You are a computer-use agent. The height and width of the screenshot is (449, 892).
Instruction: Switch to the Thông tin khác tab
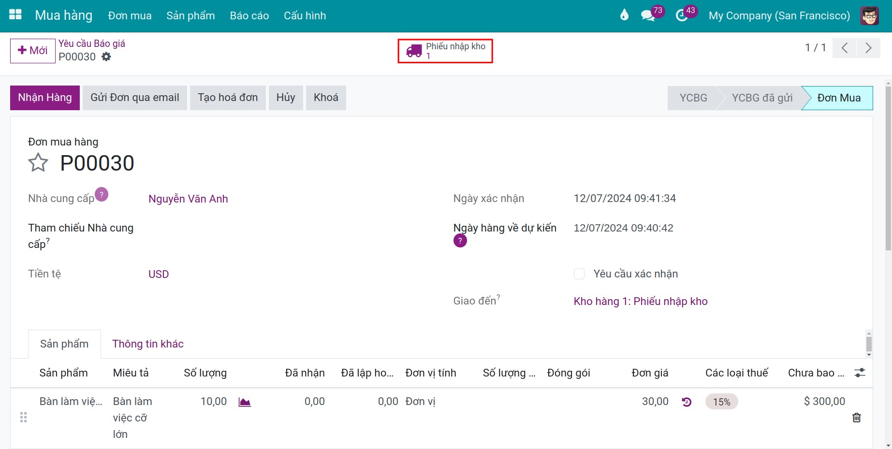click(x=148, y=344)
